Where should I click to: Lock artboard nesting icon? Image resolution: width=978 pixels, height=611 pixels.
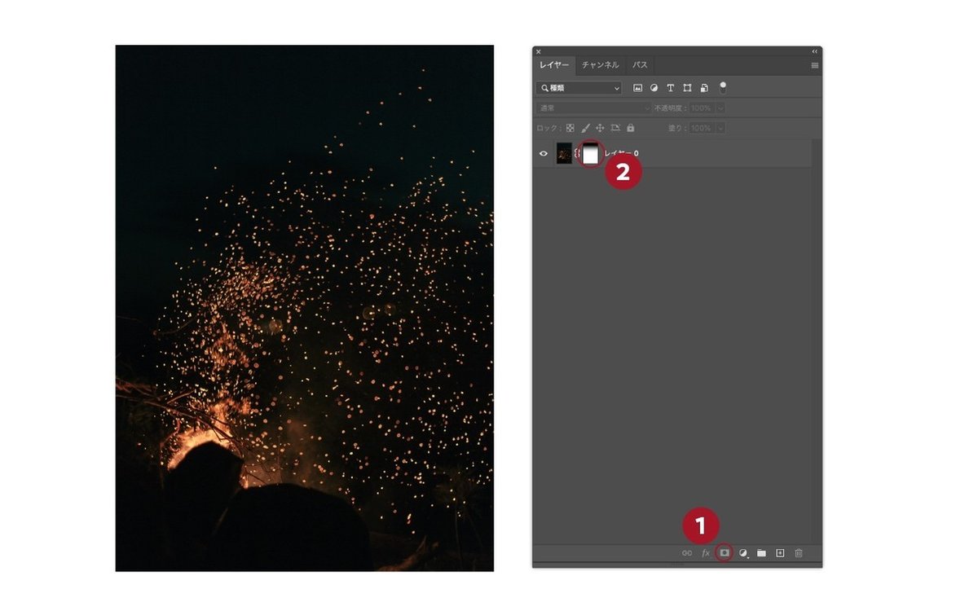[x=615, y=129]
